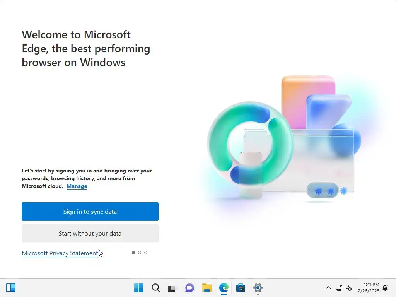Open the Widgets panel in taskbar

pyautogui.click(x=11, y=288)
